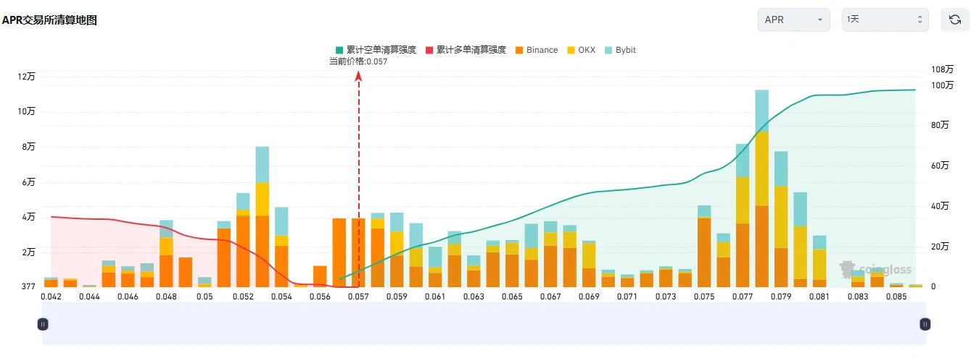The image size is (971, 358).
Task: Click the right axis label 108万
Action: pos(942,69)
